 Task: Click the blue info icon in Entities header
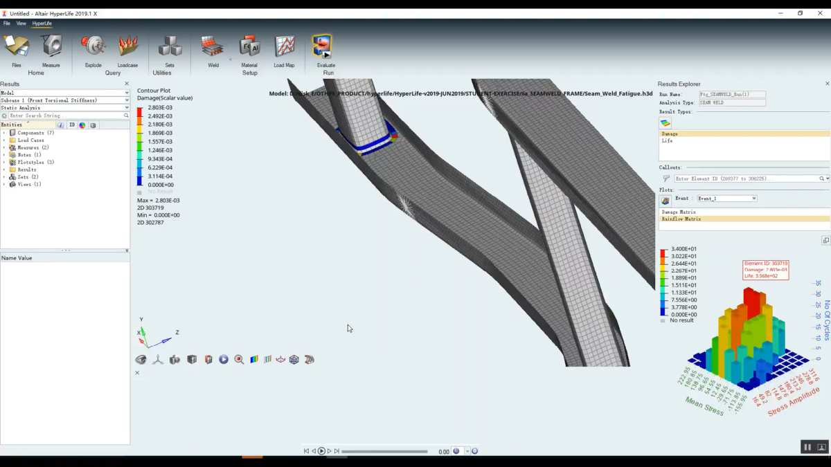pos(61,125)
